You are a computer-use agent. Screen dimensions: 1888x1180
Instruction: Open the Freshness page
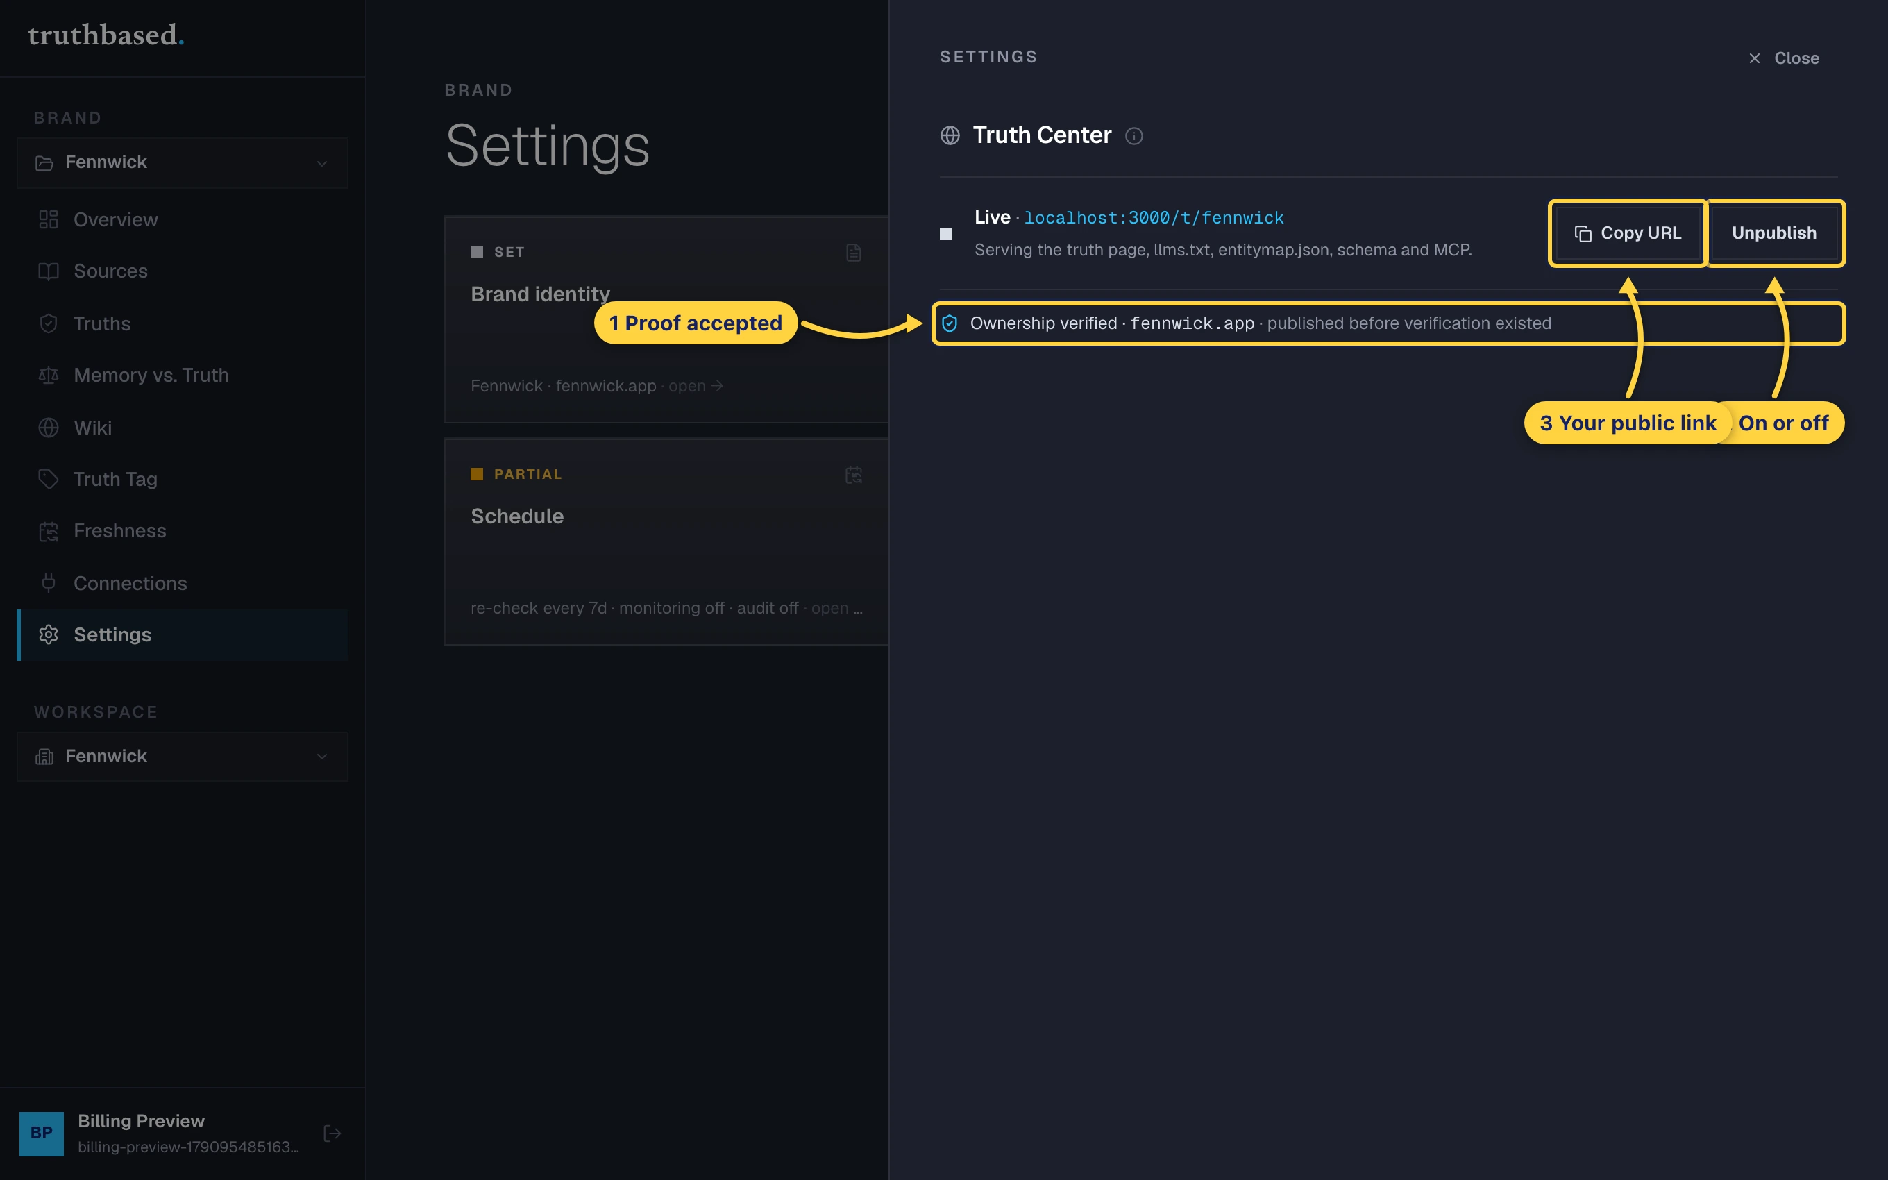182,532
